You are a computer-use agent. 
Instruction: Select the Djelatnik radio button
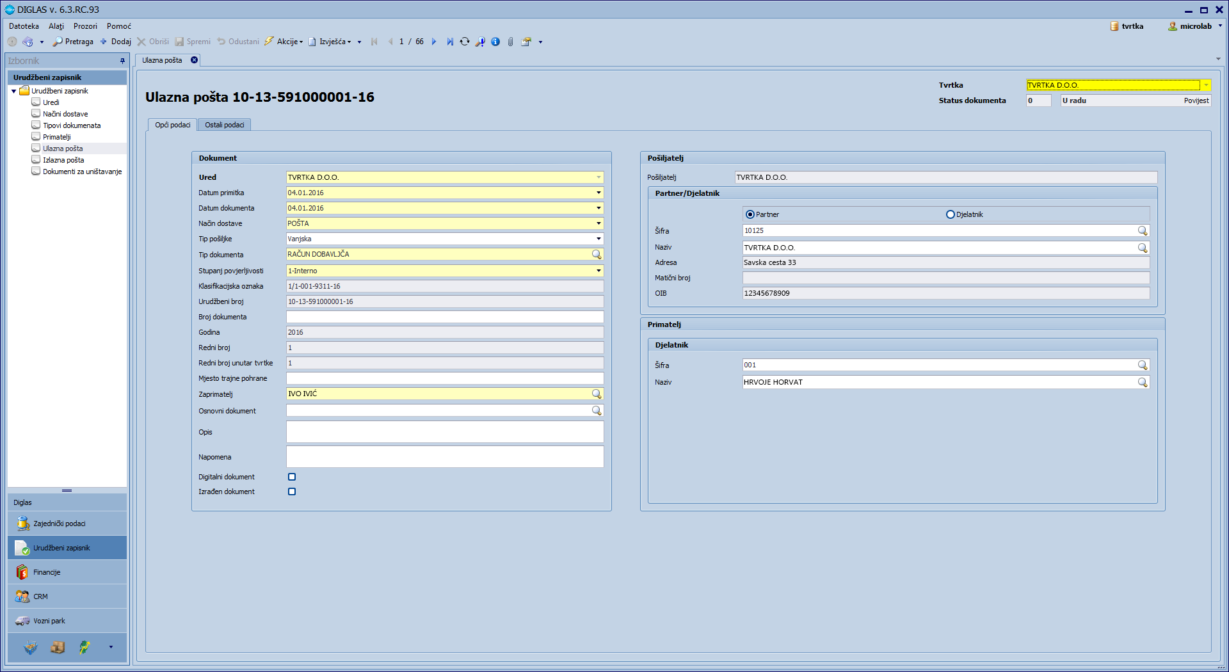click(x=951, y=214)
